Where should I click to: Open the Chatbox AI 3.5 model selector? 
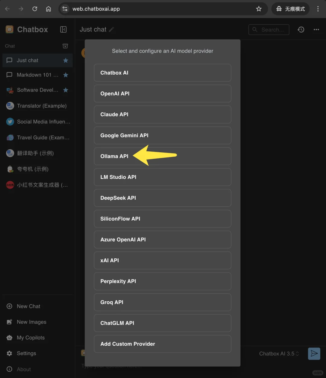click(278, 354)
